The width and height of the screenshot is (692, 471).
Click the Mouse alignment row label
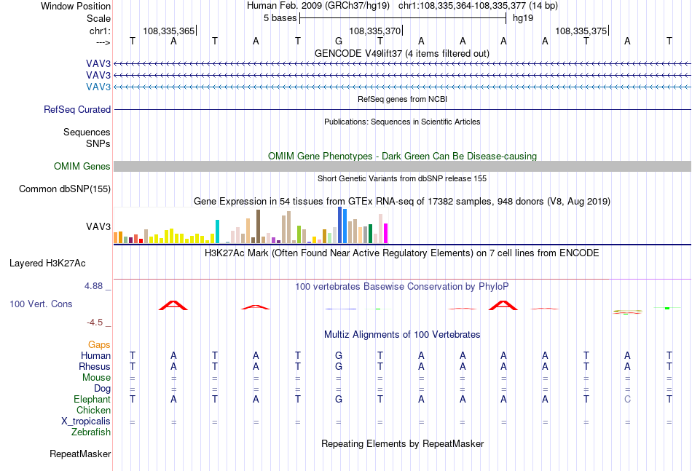(96, 378)
